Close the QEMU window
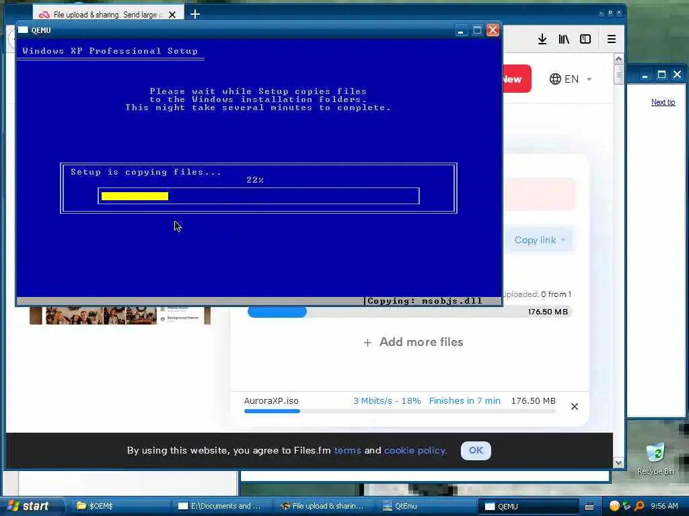The width and height of the screenshot is (689, 516). [x=493, y=30]
